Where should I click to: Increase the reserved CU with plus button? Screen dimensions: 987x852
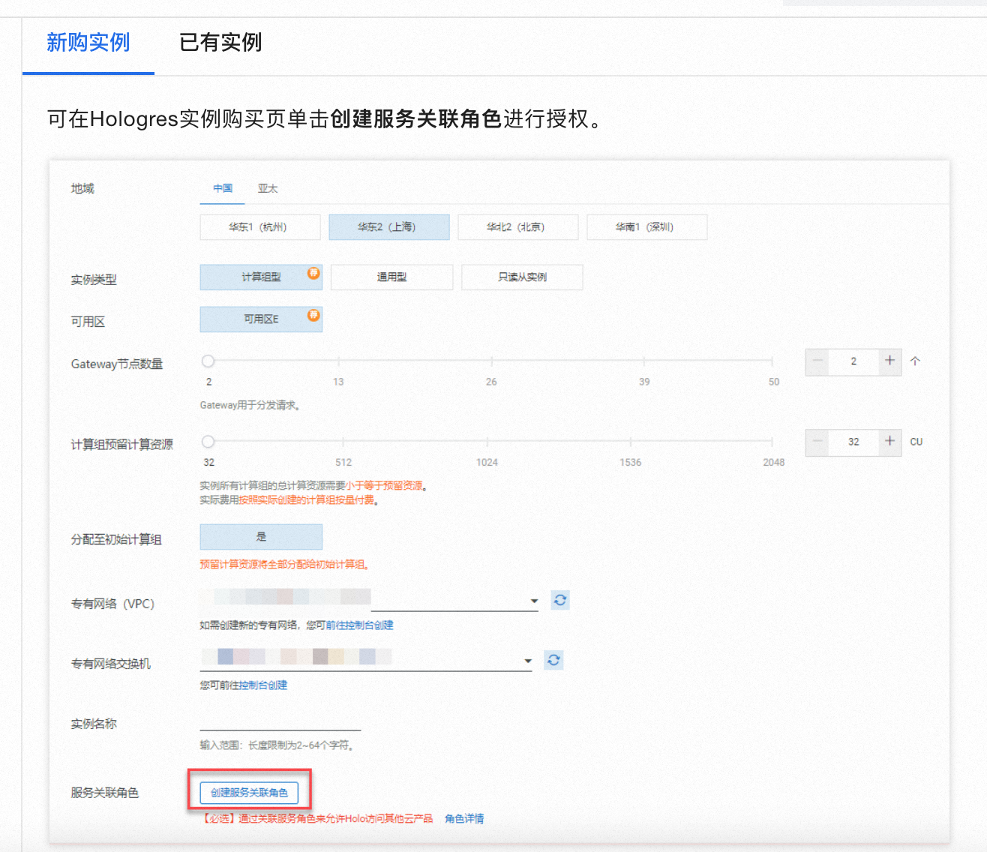tap(889, 442)
